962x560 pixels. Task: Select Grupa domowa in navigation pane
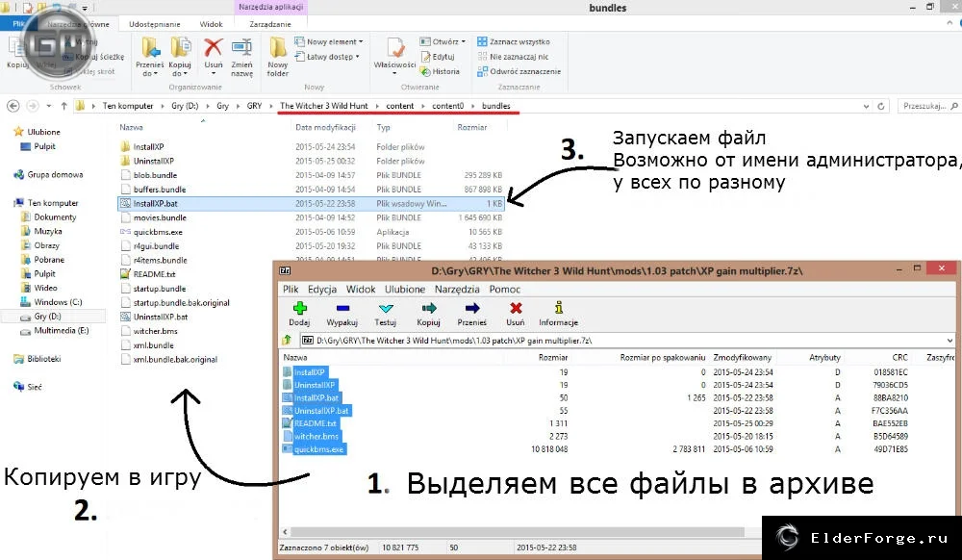[x=55, y=175]
